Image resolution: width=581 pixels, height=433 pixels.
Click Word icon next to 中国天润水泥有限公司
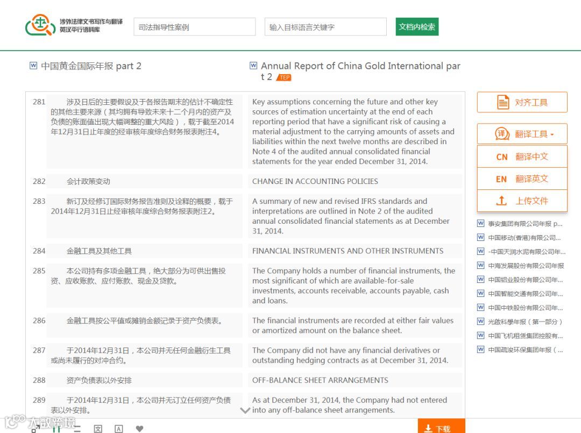tap(480, 251)
